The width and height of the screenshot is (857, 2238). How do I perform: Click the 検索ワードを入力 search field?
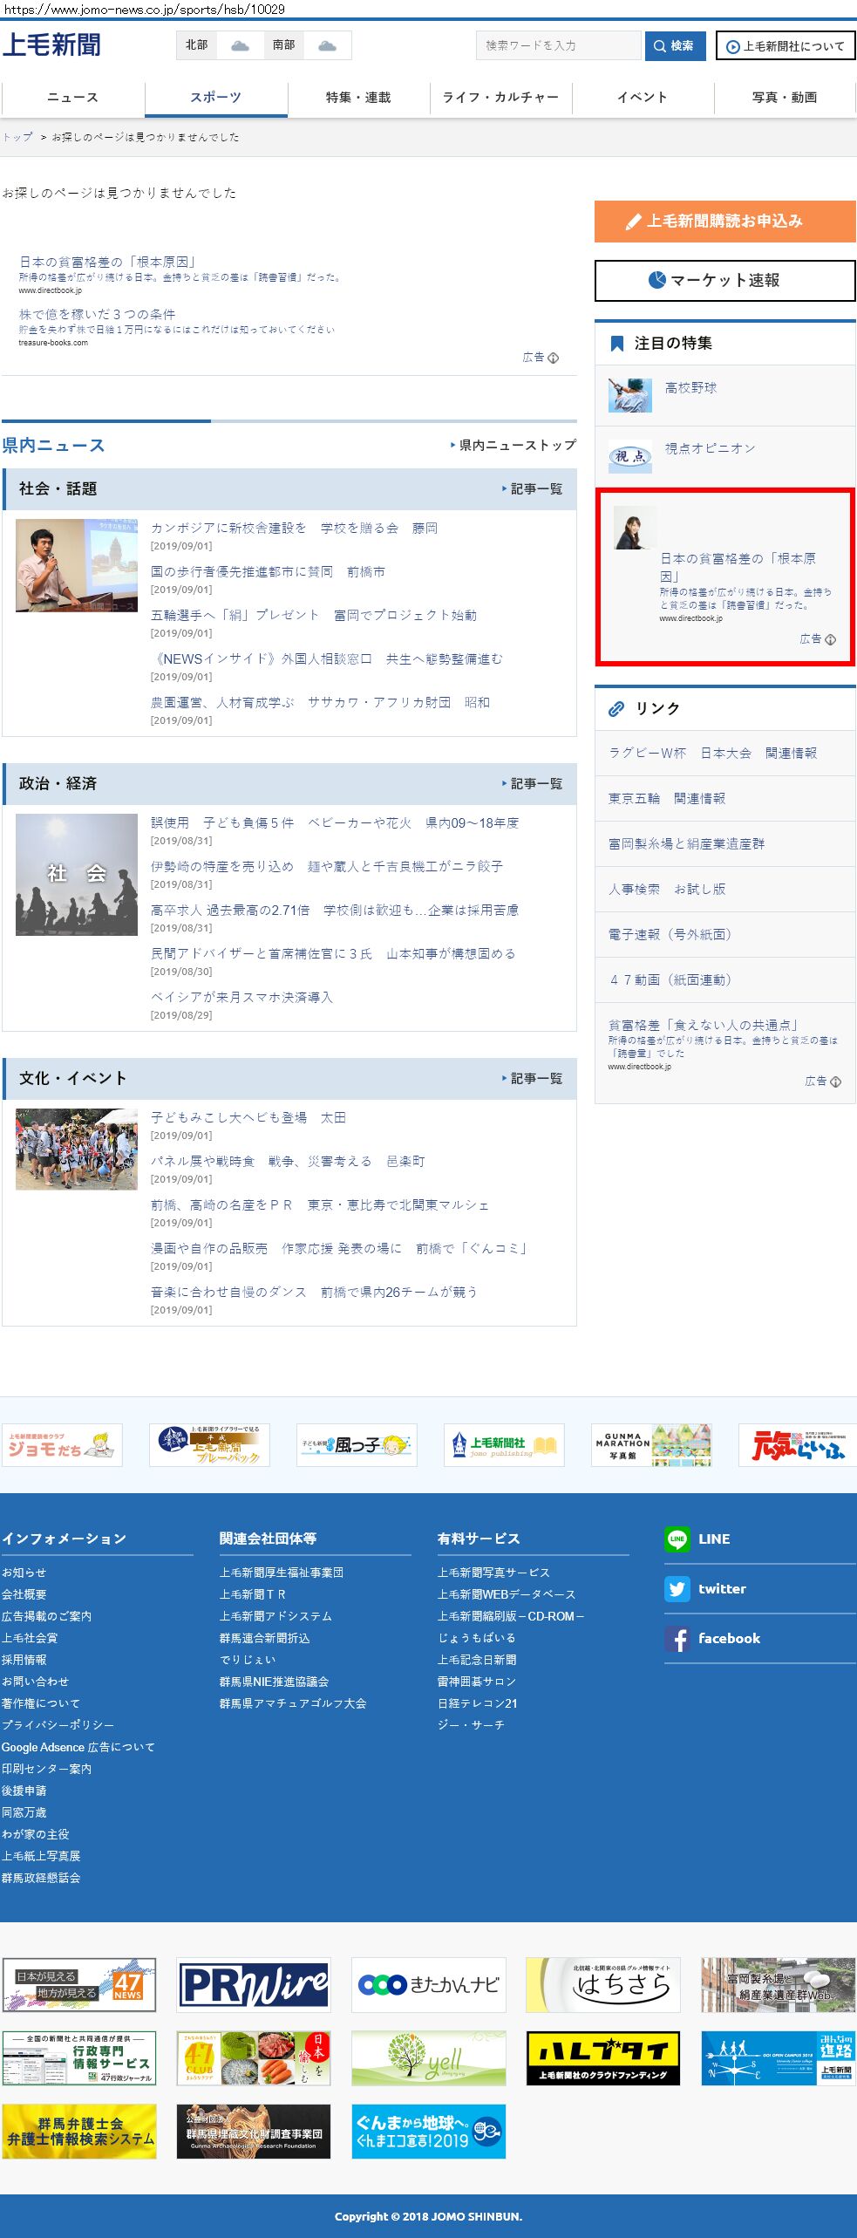tap(558, 45)
